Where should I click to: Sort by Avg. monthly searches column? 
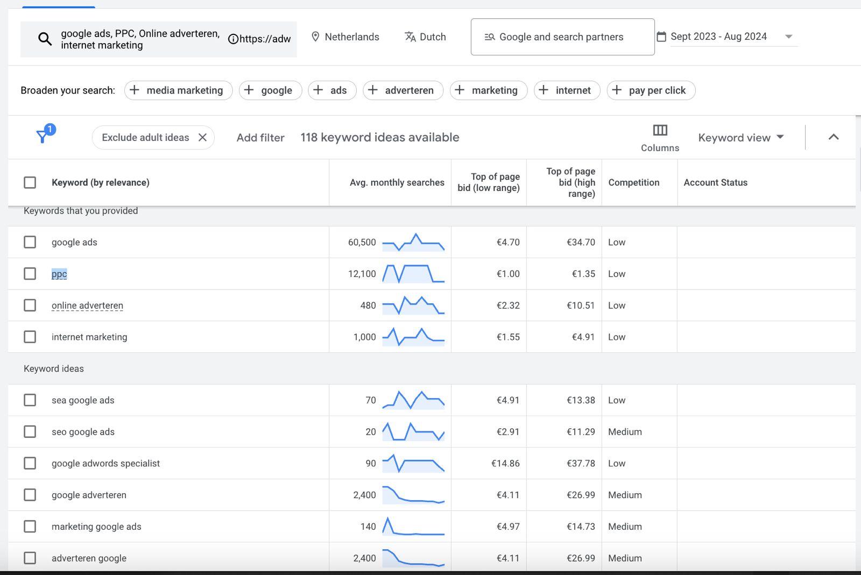click(x=397, y=182)
